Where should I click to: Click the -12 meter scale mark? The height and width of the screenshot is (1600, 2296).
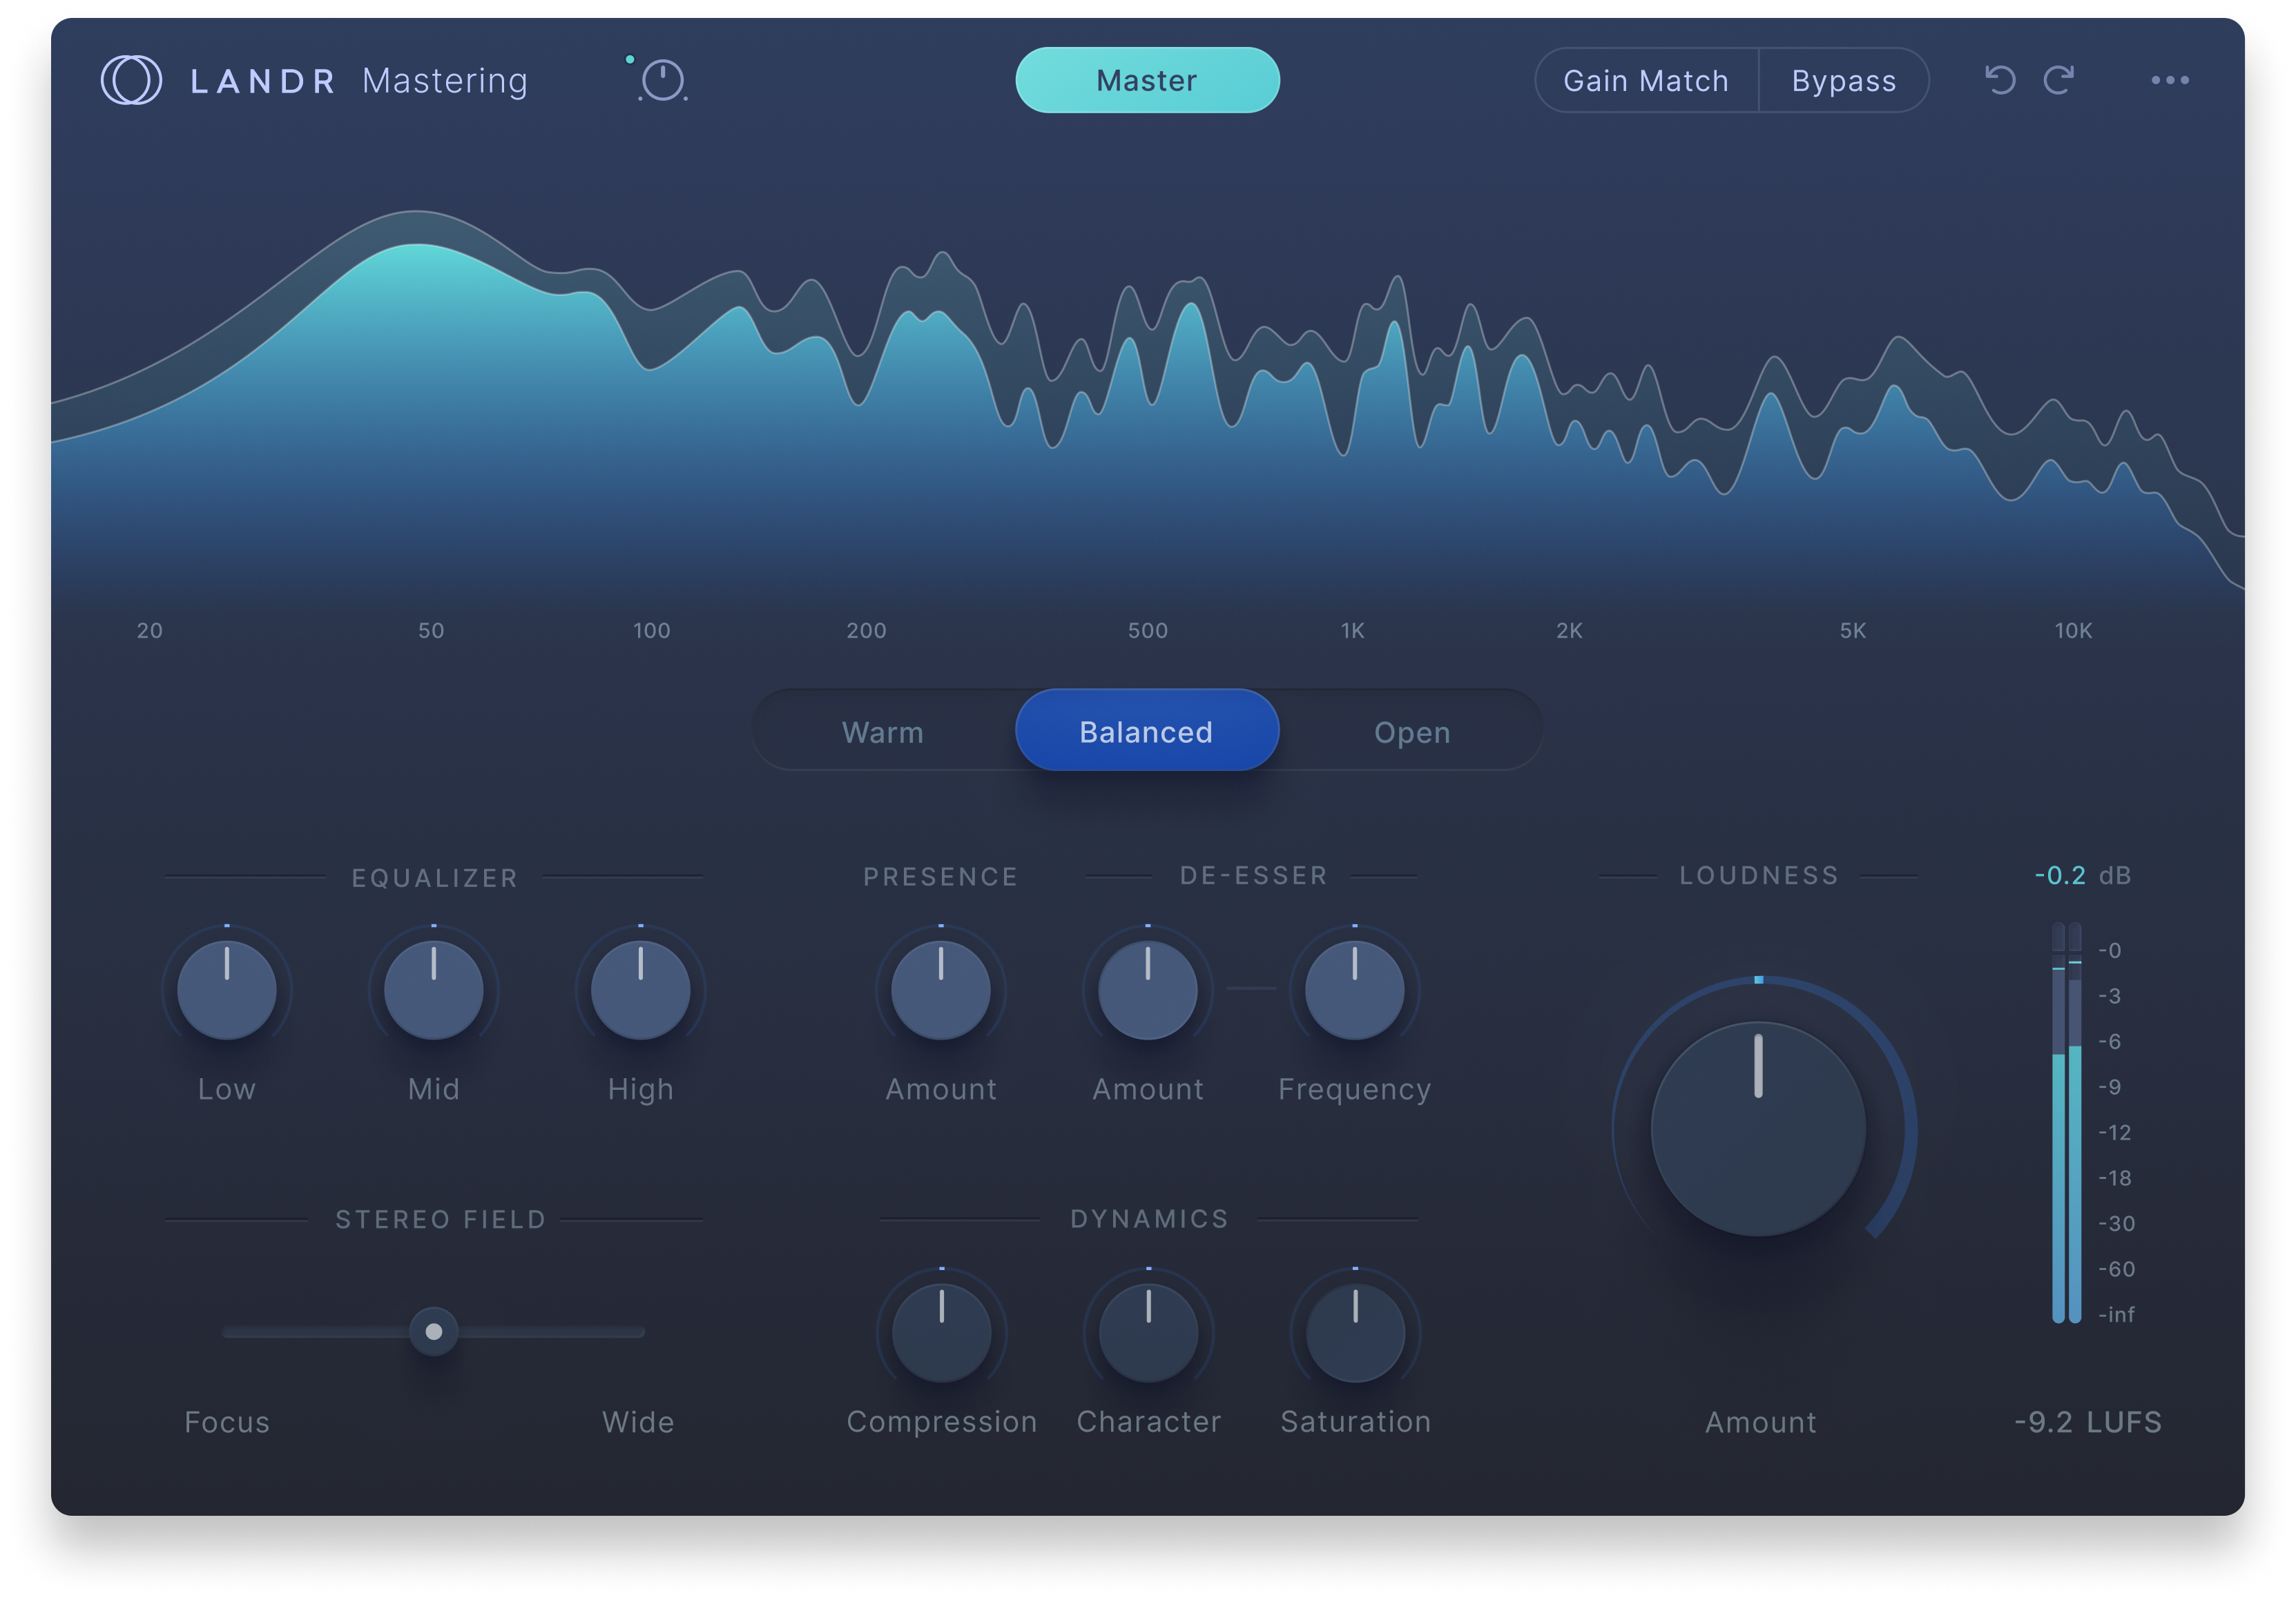pos(2115,1132)
